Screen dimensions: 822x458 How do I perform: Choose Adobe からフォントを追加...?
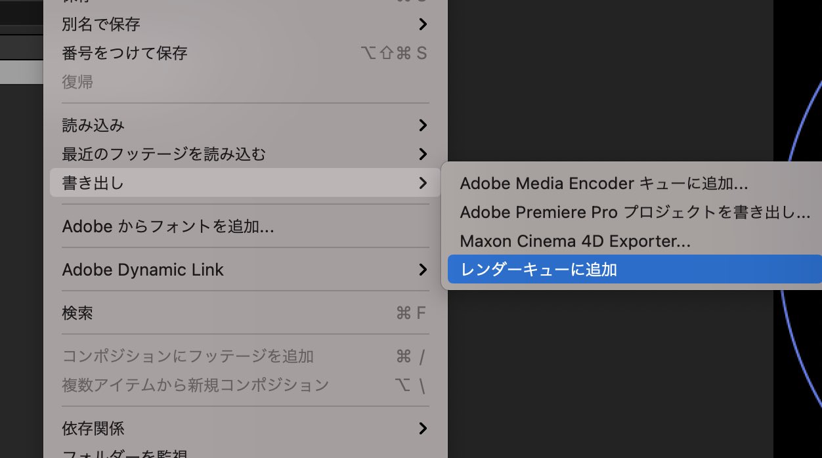[245, 226]
